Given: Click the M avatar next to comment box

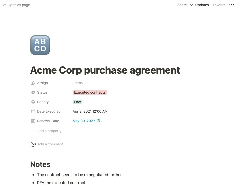Looking at the screenshot, I should 33,144.
